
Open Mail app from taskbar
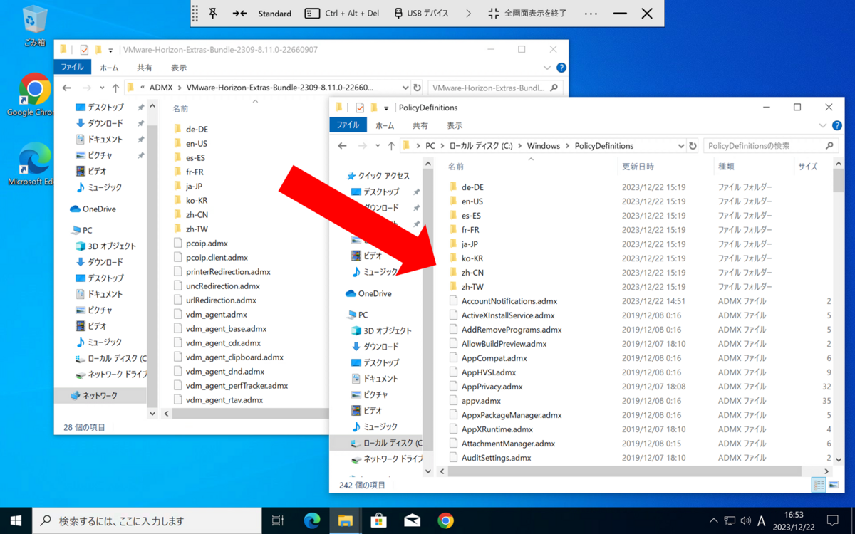pyautogui.click(x=412, y=520)
